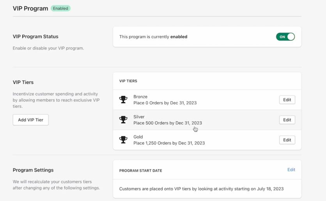Click the Place 1,250 Orders requirement text
This screenshot has height=201, width=326.
pyautogui.click(x=169, y=143)
